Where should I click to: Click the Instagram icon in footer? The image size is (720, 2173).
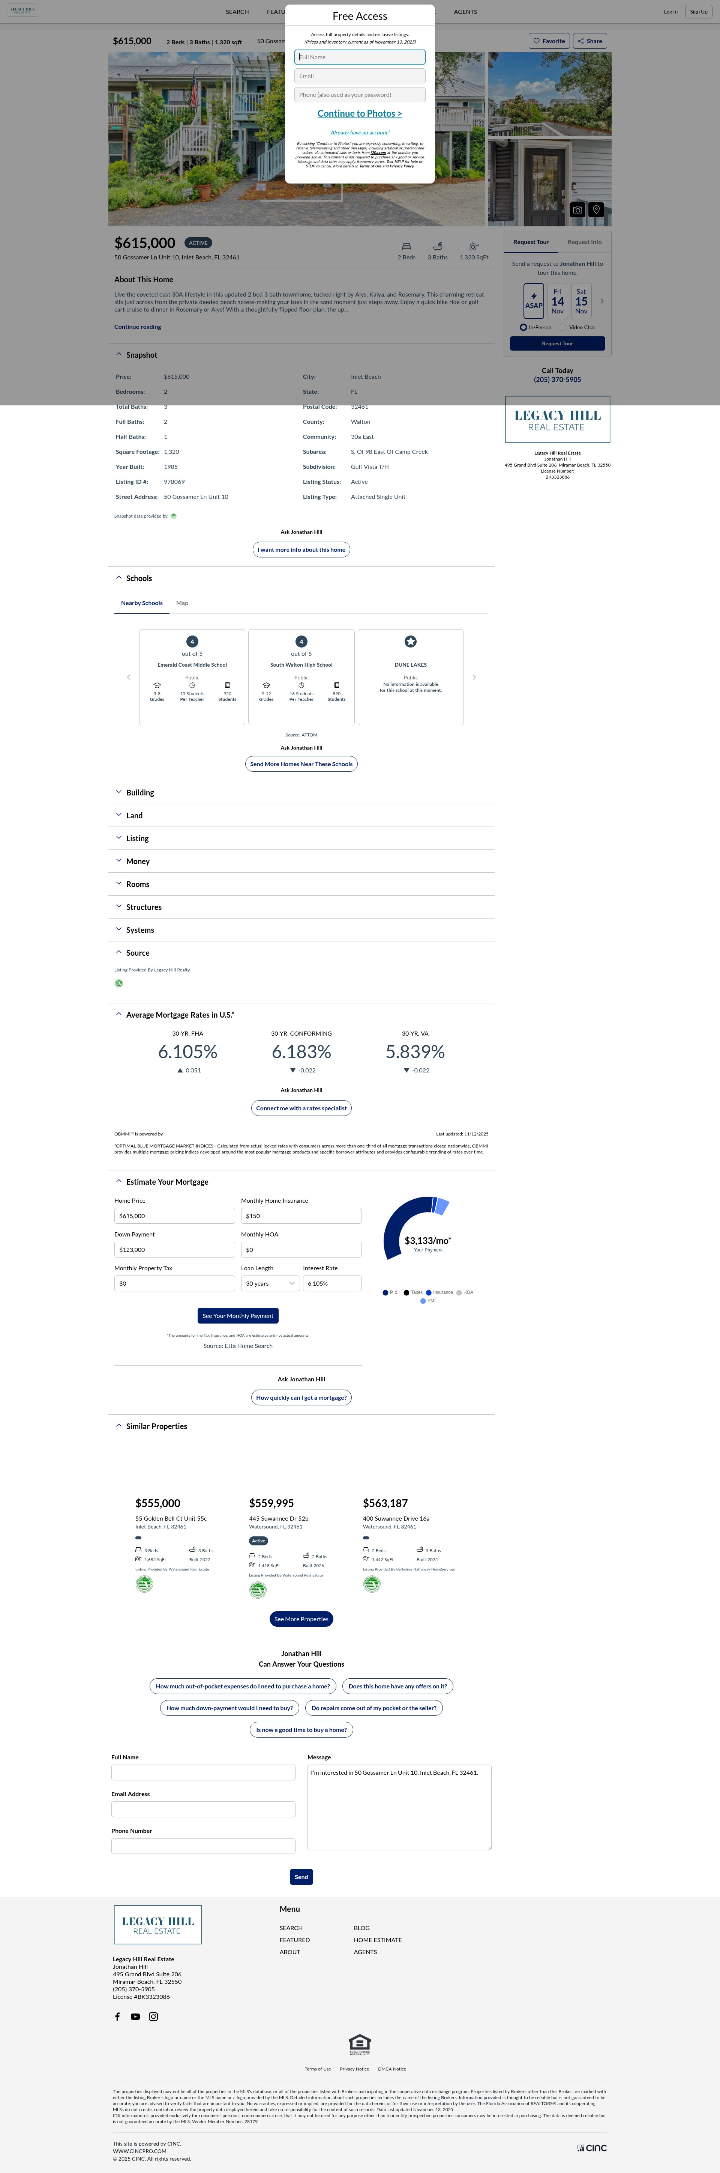pyautogui.click(x=153, y=2016)
